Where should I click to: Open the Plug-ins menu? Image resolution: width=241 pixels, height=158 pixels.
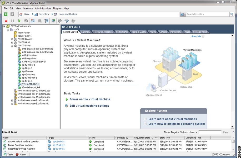click(57, 8)
